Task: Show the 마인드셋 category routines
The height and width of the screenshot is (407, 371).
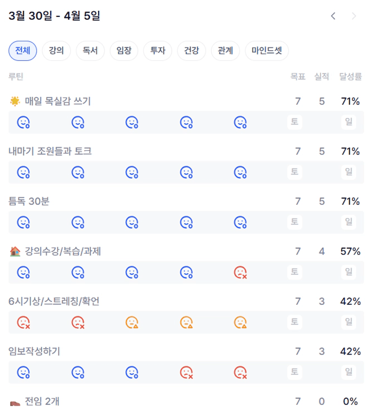Action: pos(266,51)
